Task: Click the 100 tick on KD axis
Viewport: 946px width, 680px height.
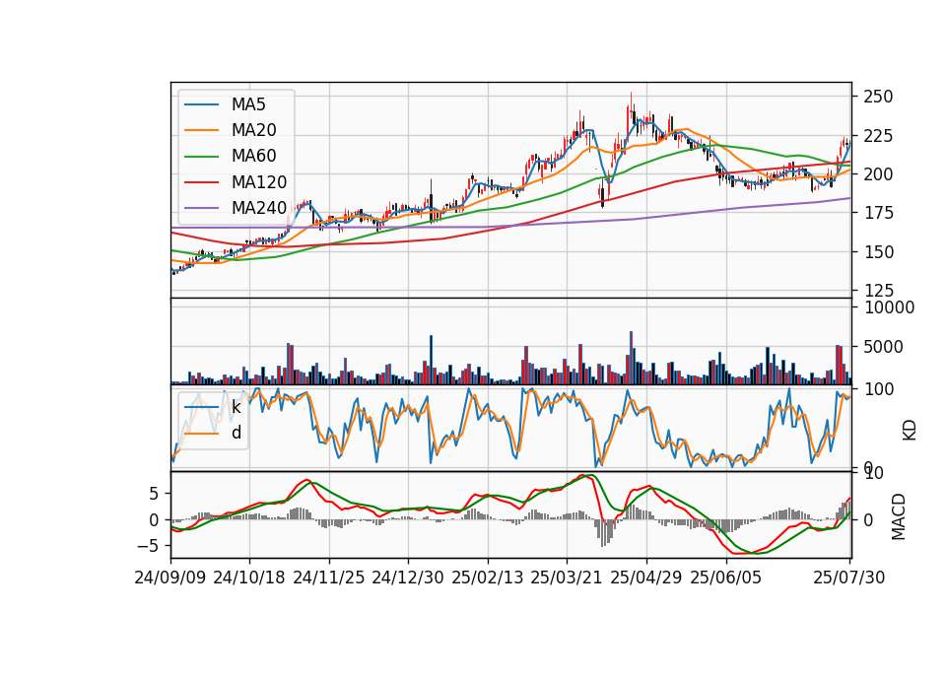Action: (879, 389)
